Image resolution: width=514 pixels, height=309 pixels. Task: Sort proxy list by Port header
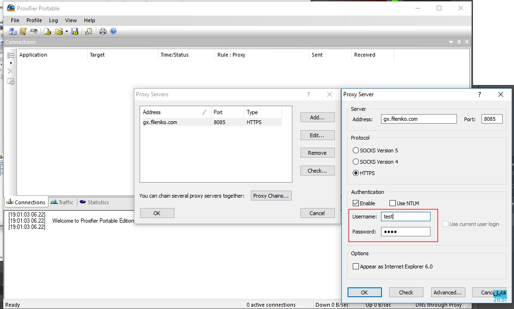tap(227, 112)
